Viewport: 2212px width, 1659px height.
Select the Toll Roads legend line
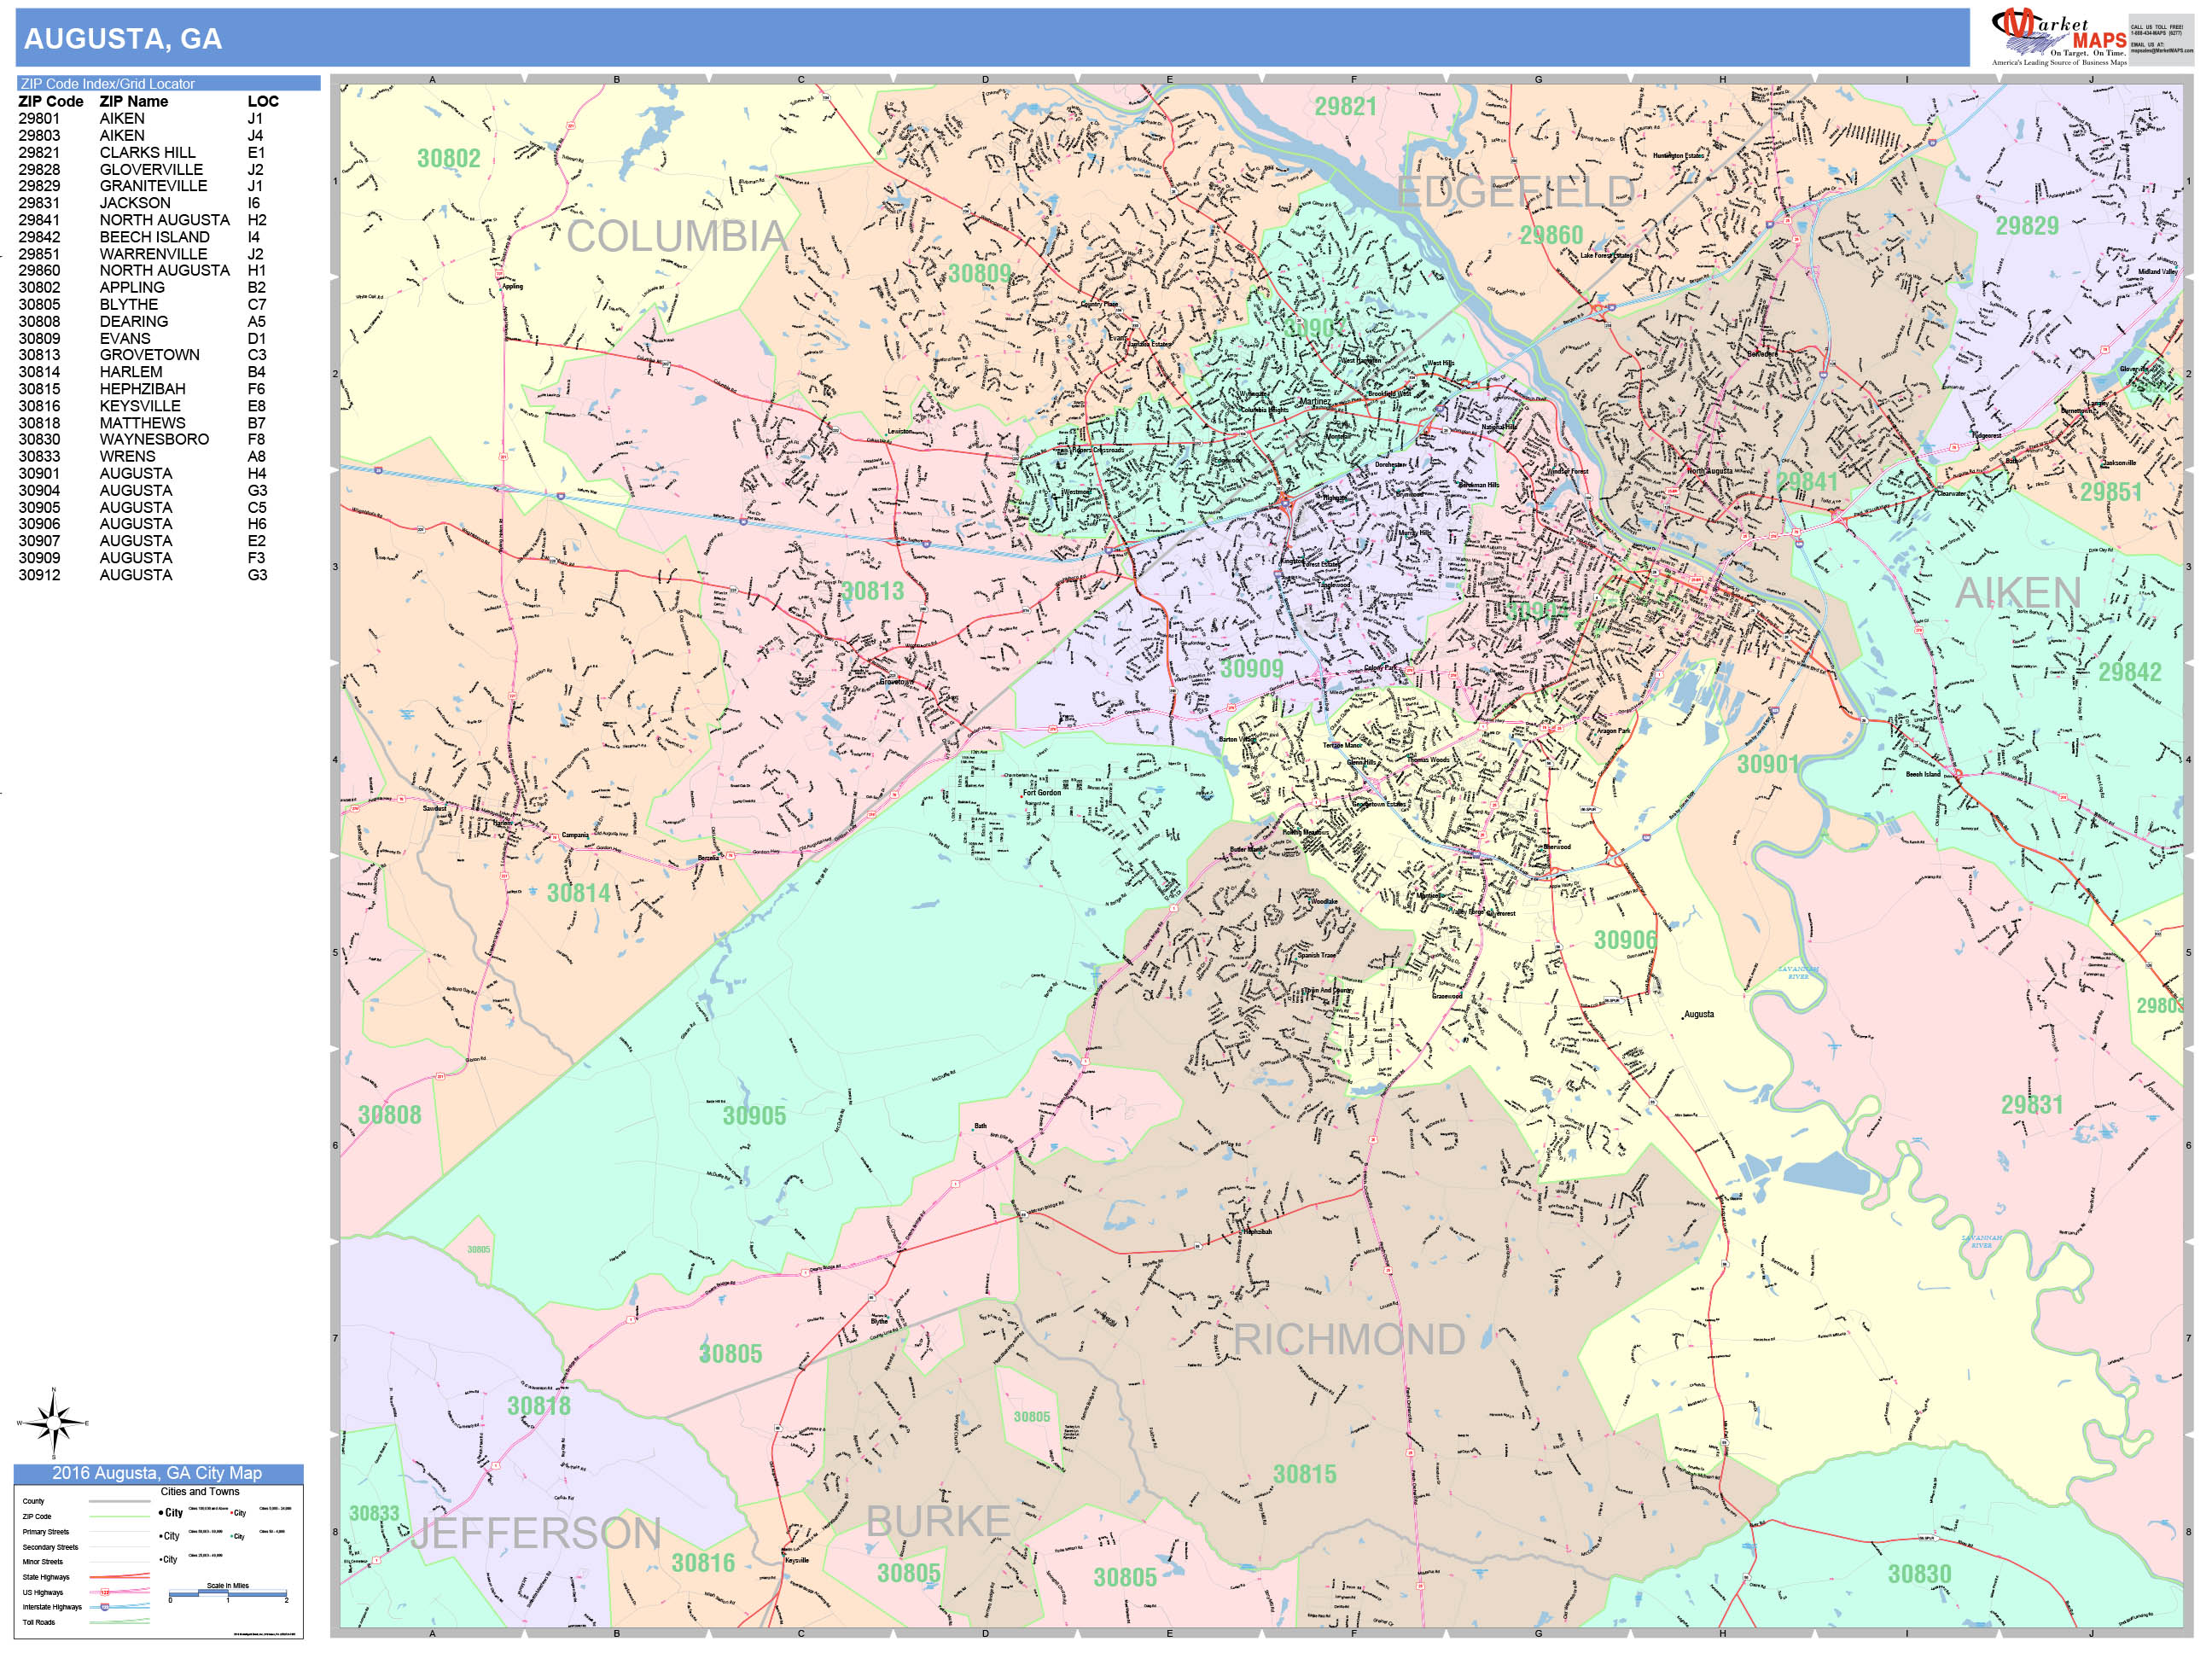tap(119, 1623)
